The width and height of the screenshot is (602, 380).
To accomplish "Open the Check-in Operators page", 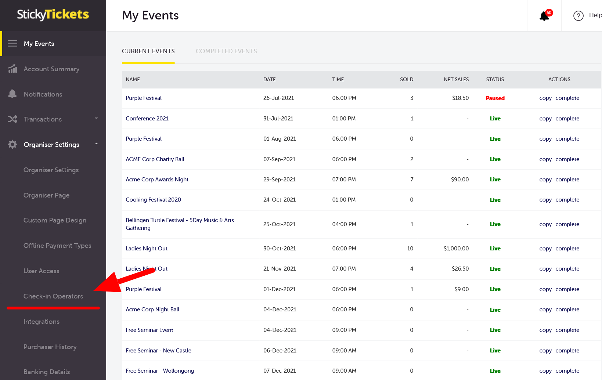I will [x=53, y=296].
